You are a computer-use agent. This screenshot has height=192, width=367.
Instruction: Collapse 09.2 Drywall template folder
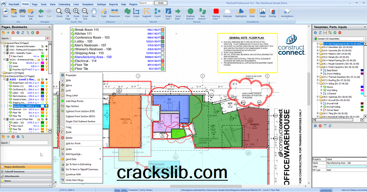(317, 100)
